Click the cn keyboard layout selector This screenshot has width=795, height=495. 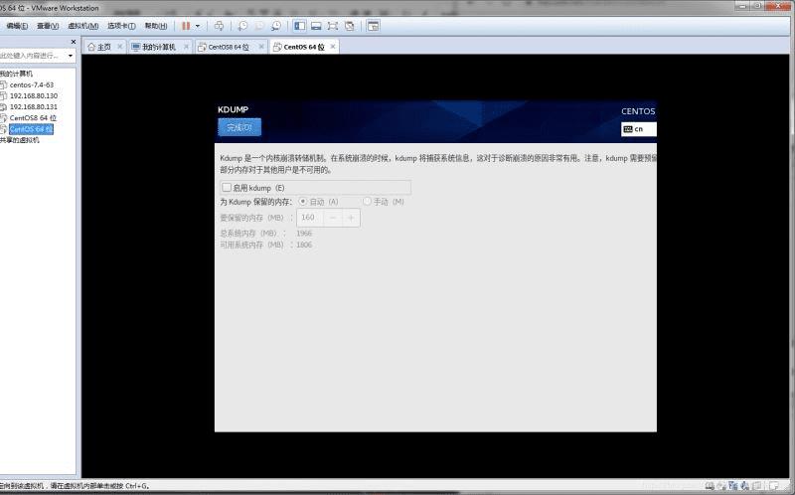click(x=638, y=129)
